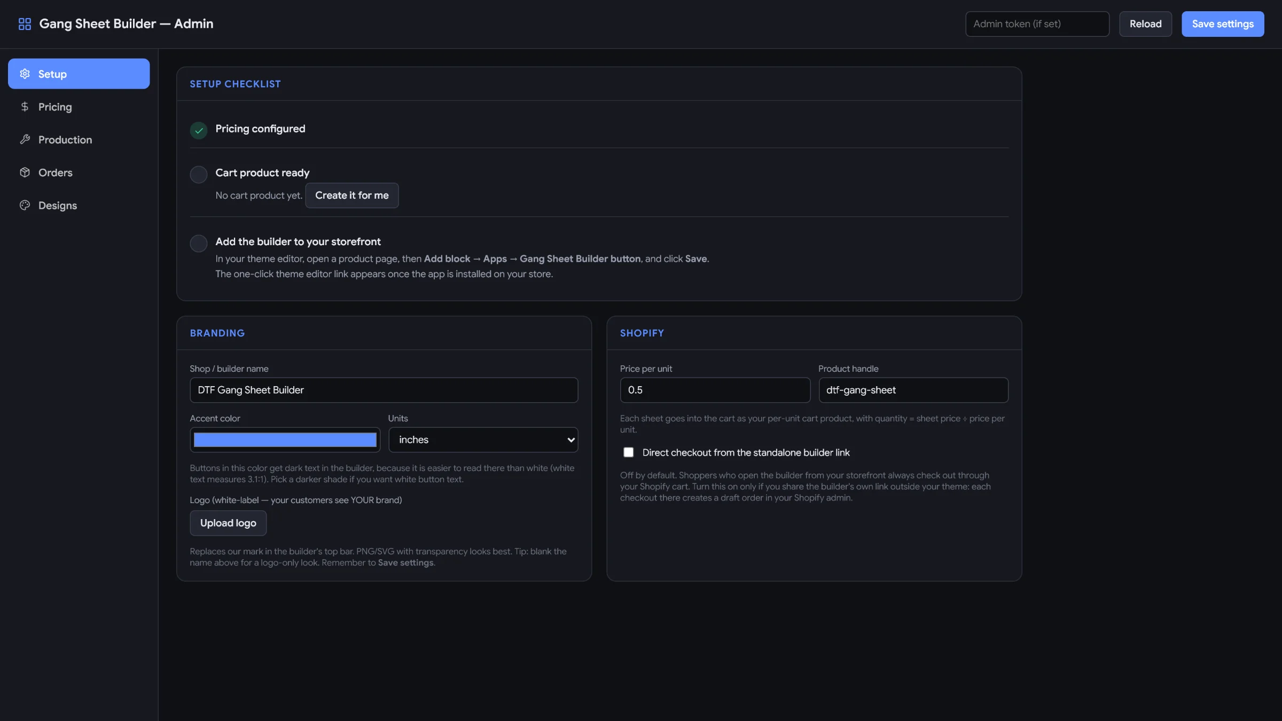Viewport: 1282px width, 721px height.
Task: Click the 'Pricing configured' text
Action: click(x=260, y=129)
